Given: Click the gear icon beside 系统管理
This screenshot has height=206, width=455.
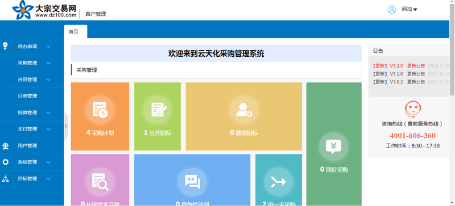Looking at the screenshot, I should coord(5,162).
